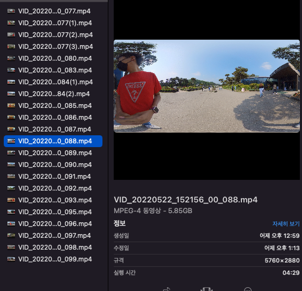Click the 생성일 label
The height and width of the screenshot is (291, 302).
(121, 236)
